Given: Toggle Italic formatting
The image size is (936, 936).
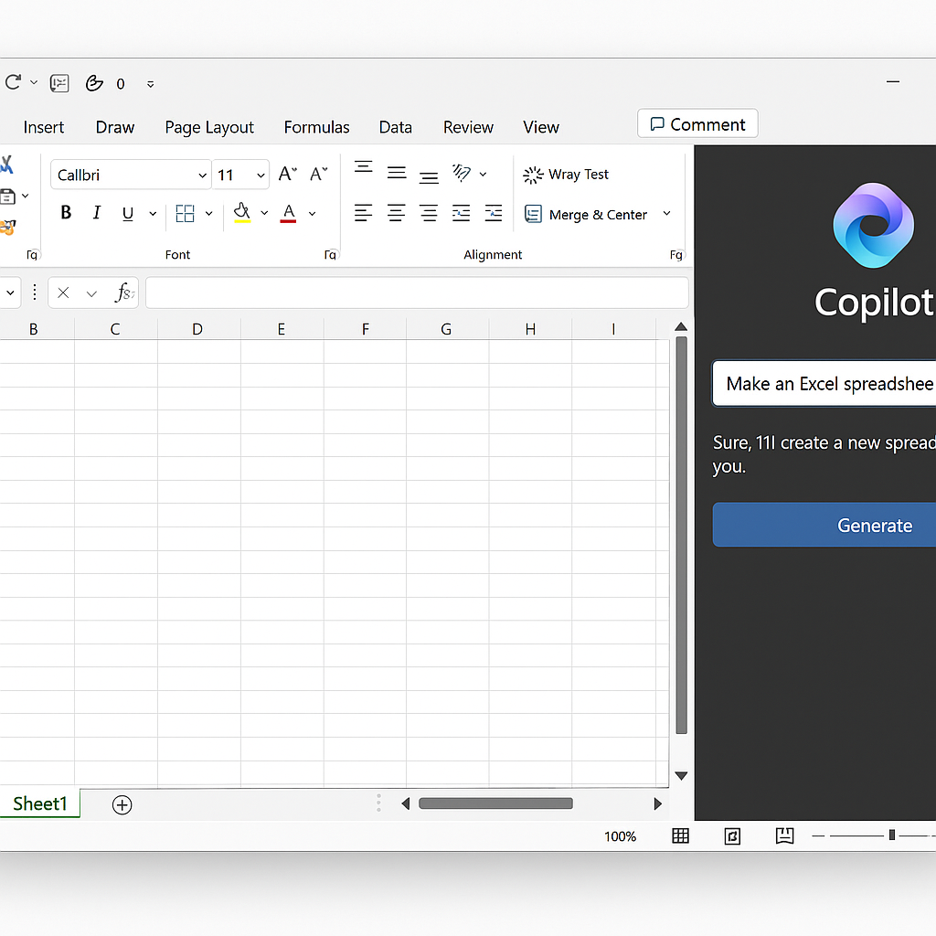Looking at the screenshot, I should (x=97, y=212).
